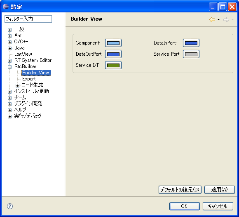Click the back navigation arrow icon
Viewport: 239px width, 217px height.
212,20
